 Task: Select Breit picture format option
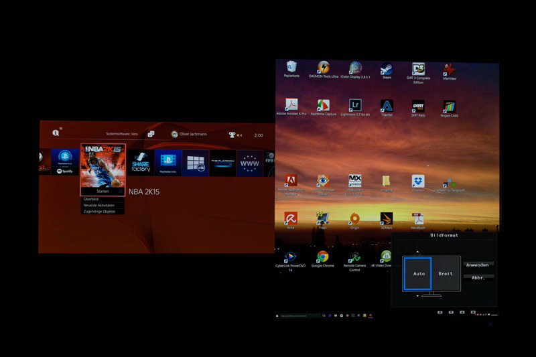pos(446,274)
